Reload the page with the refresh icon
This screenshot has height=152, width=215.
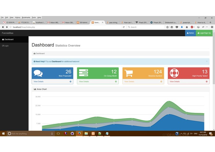(124, 27)
